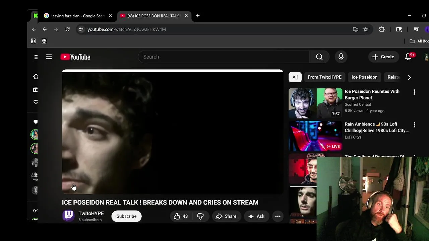Reload the page with refresh icon
The width and height of the screenshot is (429, 241).
pos(67,29)
